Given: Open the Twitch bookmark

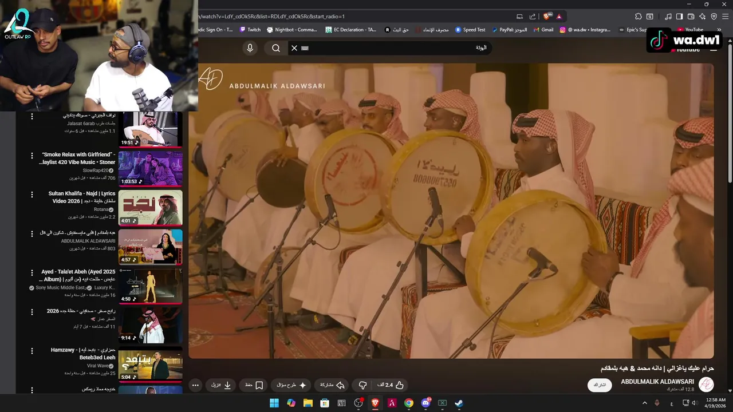Looking at the screenshot, I should tap(250, 30).
